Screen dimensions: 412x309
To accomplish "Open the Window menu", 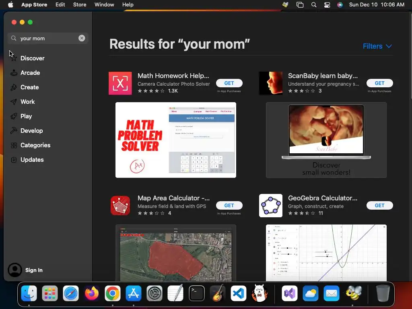I will pyautogui.click(x=104, y=5).
